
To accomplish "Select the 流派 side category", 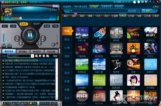I will (x=67, y=73).
